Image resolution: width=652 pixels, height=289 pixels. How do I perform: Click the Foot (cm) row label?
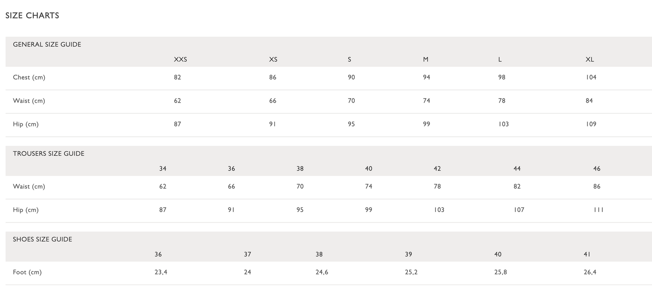point(27,272)
